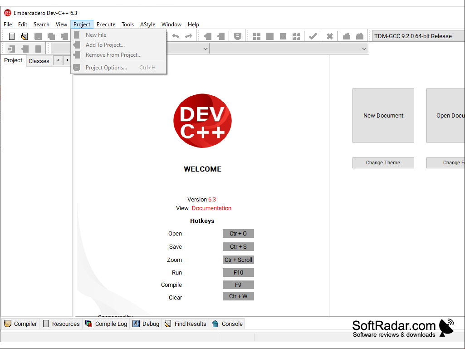Click the Profile Analysis toolbar icon

click(347, 36)
